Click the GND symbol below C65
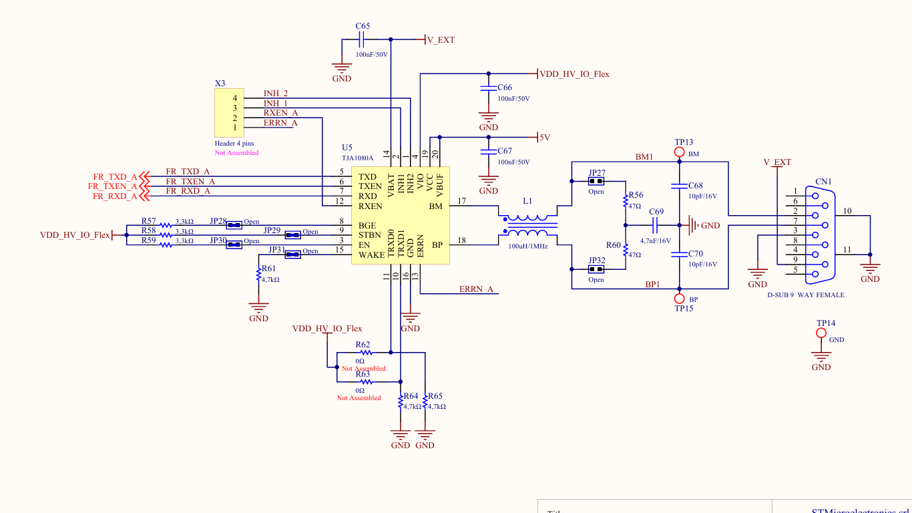Image resolution: width=912 pixels, height=513 pixels. click(342, 71)
